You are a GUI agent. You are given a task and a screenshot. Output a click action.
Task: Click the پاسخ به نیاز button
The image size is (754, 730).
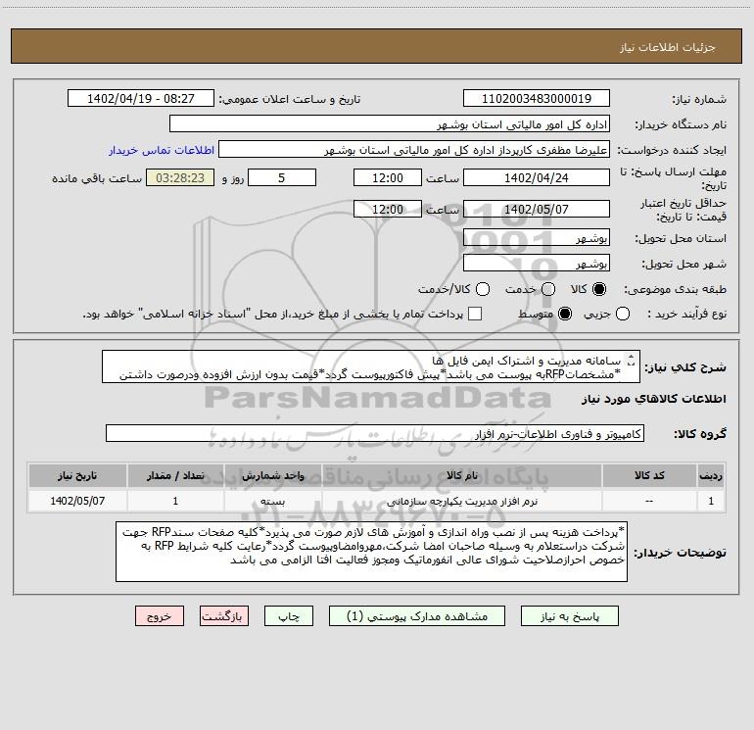pyautogui.click(x=569, y=616)
